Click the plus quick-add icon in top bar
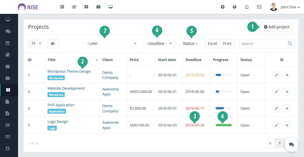The height and width of the screenshot is (157, 304). 223,7
